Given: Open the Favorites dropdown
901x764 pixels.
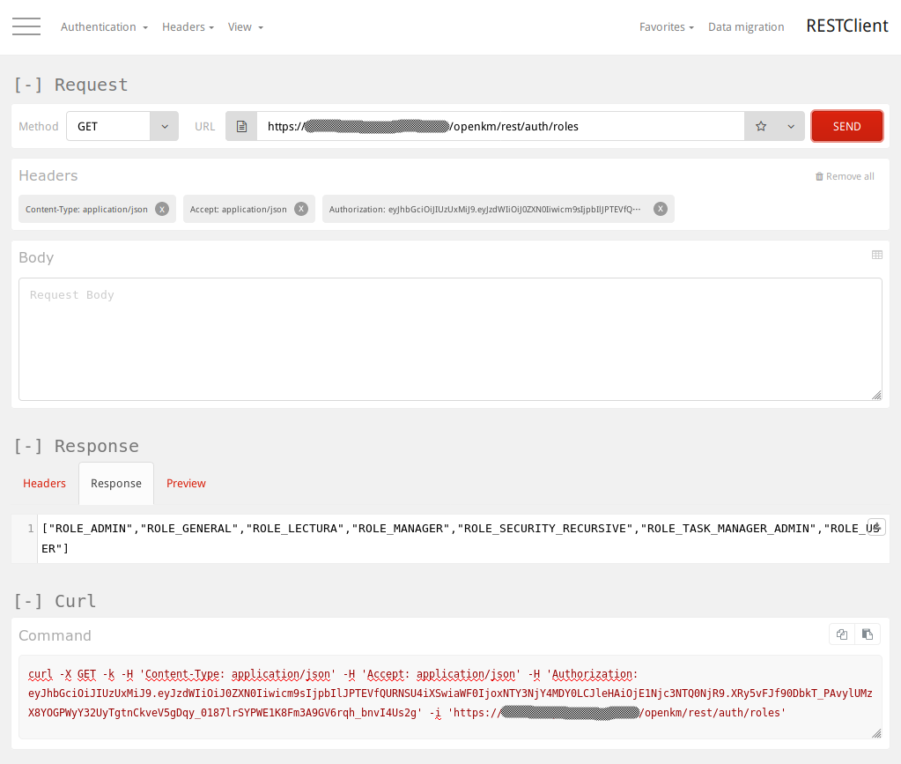Looking at the screenshot, I should pyautogui.click(x=666, y=27).
